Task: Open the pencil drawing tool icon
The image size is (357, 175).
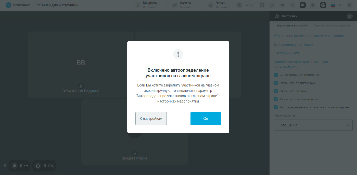Action: (x=272, y=5)
